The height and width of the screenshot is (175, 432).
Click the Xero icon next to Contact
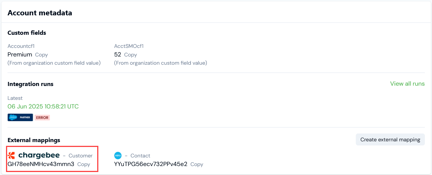coord(118,156)
